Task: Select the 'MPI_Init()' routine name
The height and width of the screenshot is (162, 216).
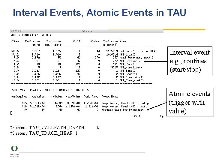Action: (127, 55)
